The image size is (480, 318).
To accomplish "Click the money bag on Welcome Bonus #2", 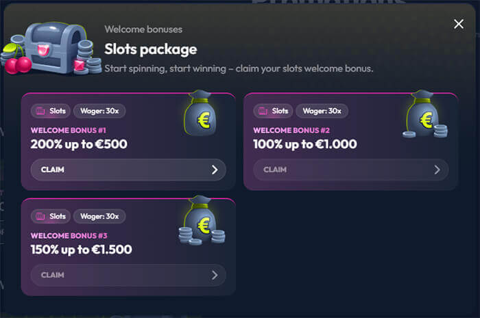I will [x=424, y=116].
